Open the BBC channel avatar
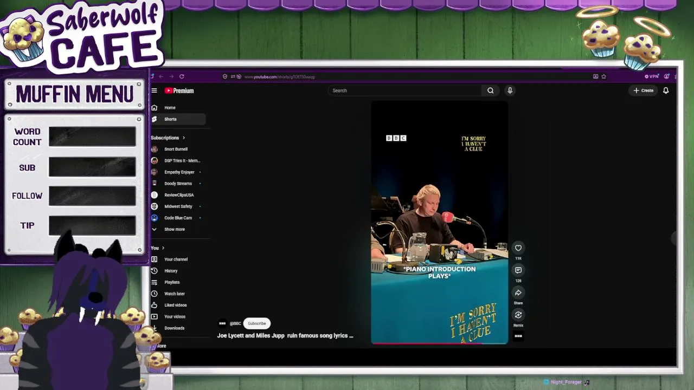Screen dimensions: 694x390 pyautogui.click(x=222, y=323)
